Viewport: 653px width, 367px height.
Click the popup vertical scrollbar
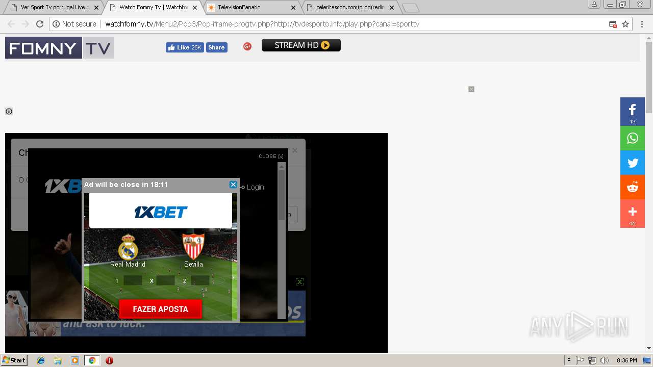coord(282,241)
